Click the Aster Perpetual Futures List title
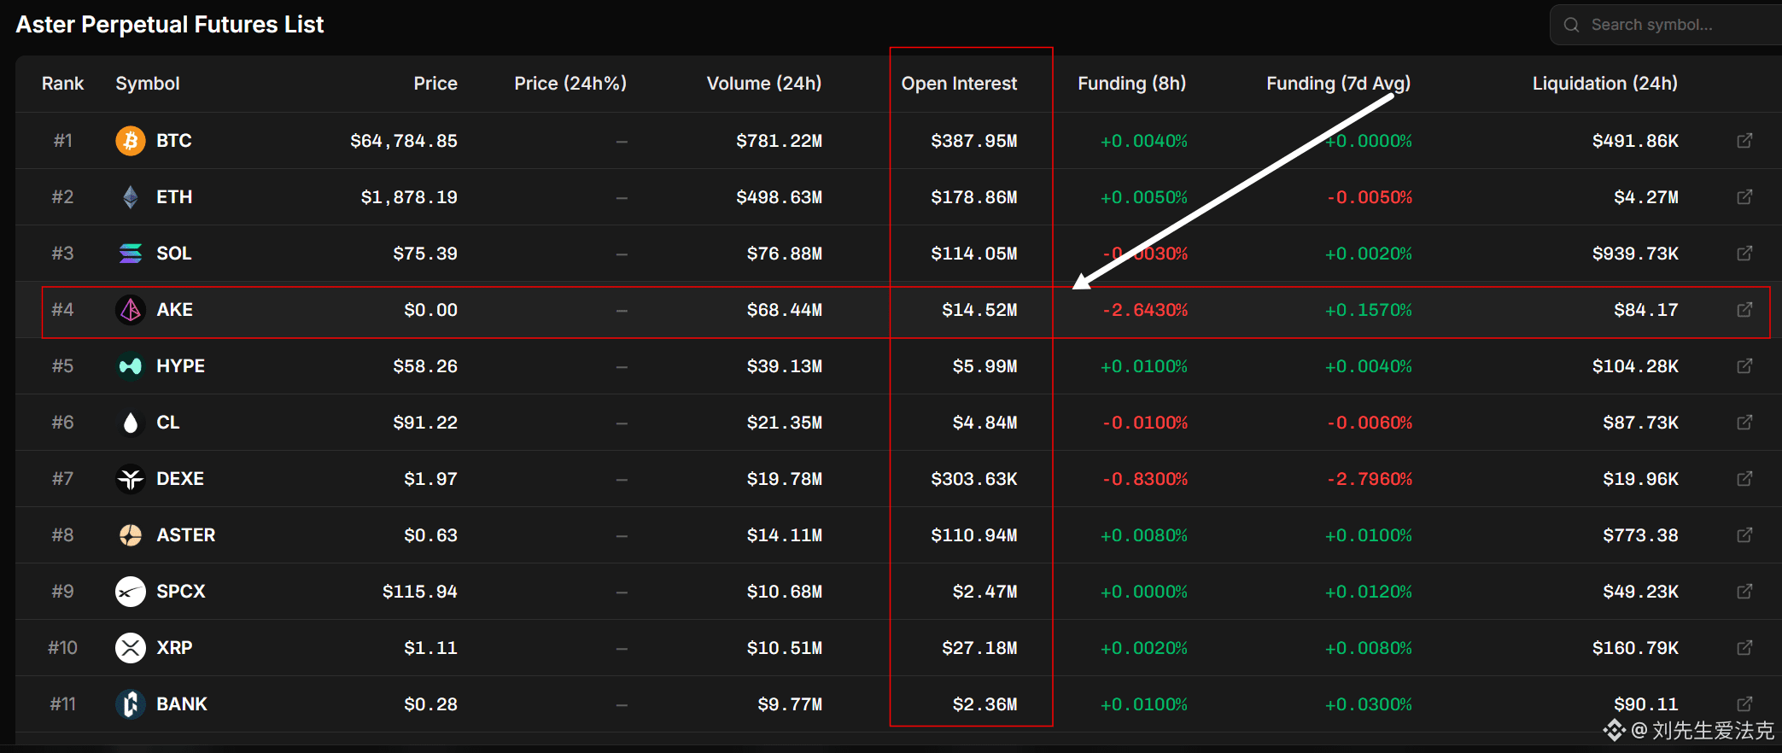1782x753 pixels. click(170, 25)
